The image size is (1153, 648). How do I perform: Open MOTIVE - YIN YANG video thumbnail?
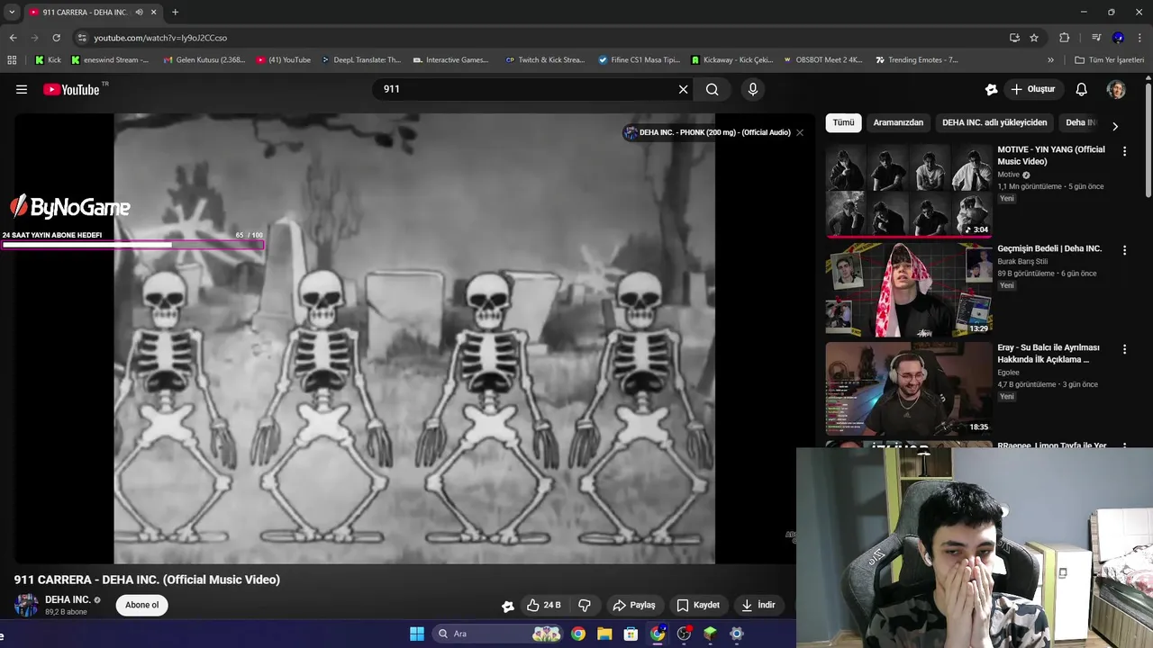click(909, 190)
